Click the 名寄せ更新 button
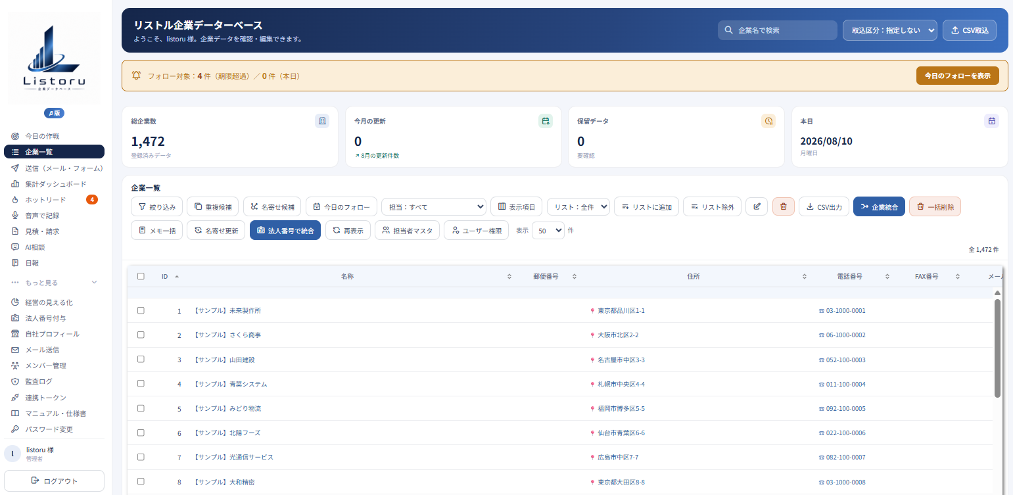 click(216, 230)
